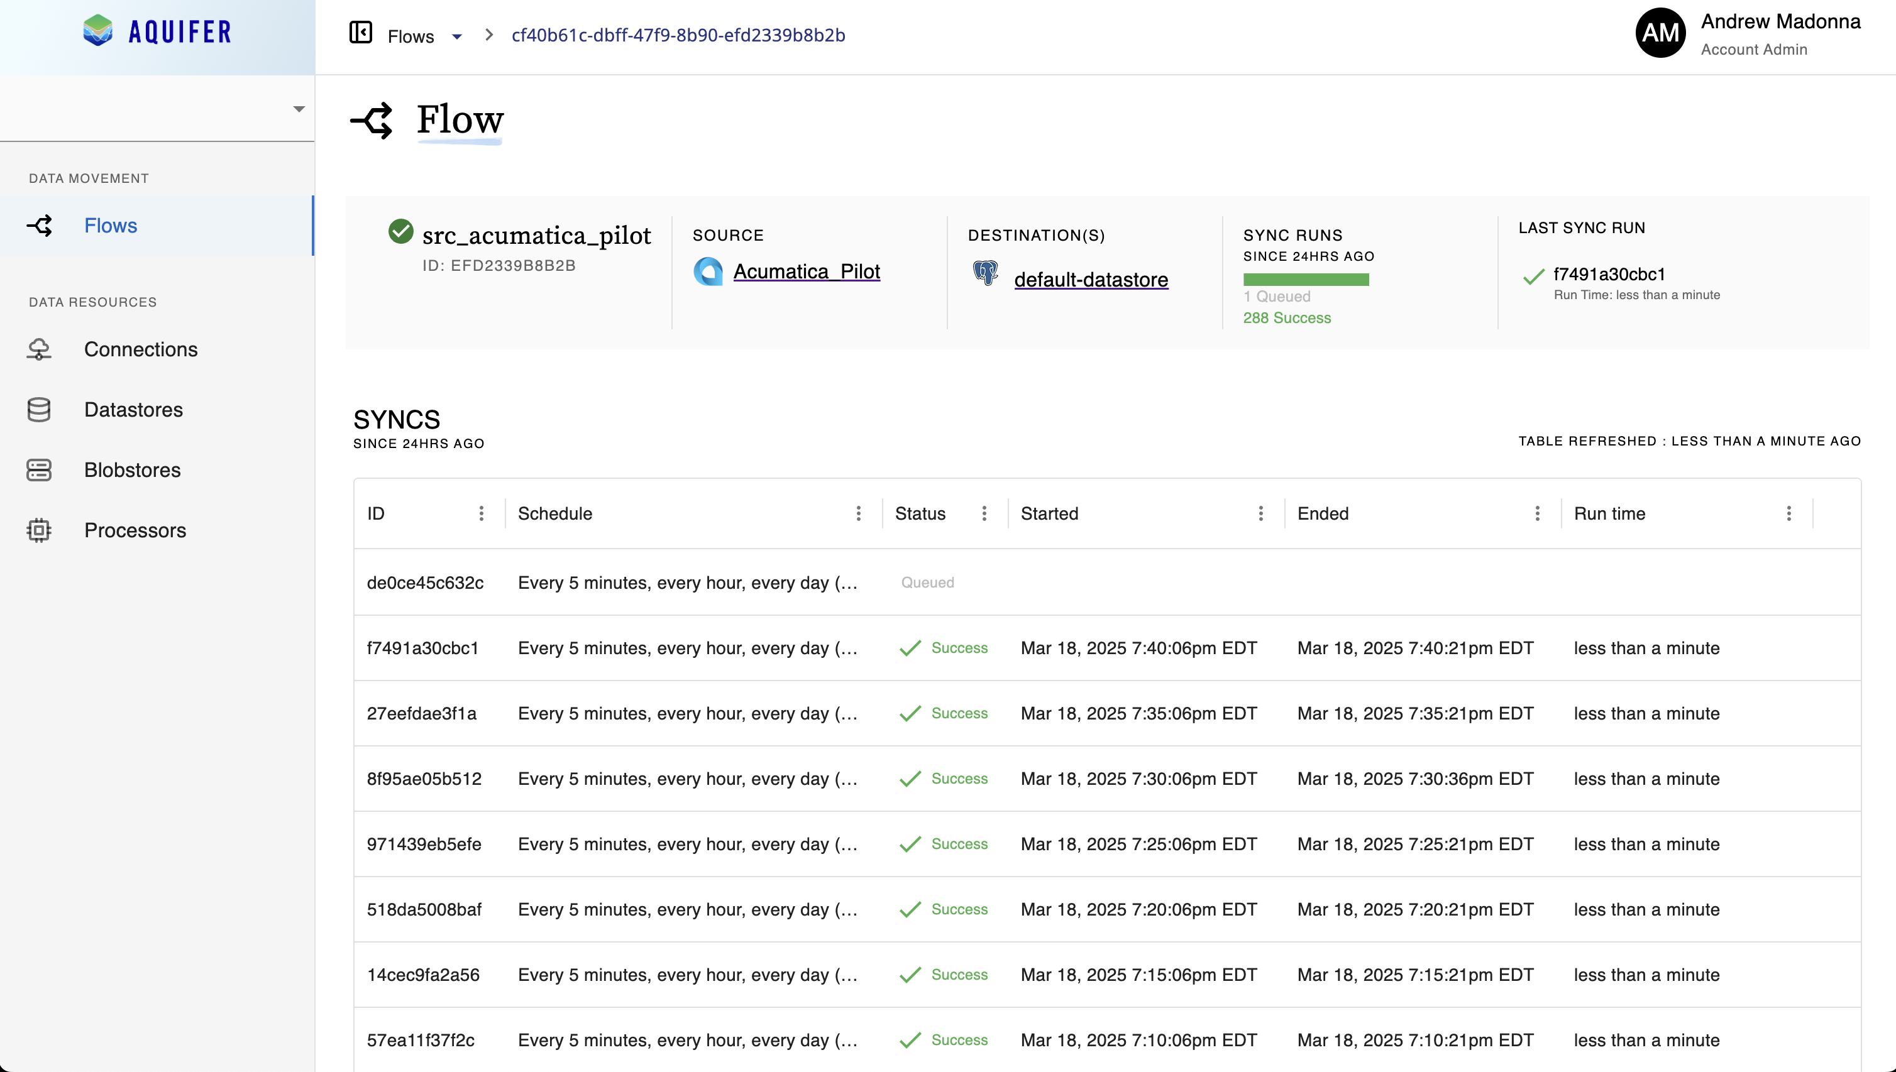Image resolution: width=1896 pixels, height=1072 pixels.
Task: Open Connections in the sidebar
Action: pyautogui.click(x=157, y=349)
